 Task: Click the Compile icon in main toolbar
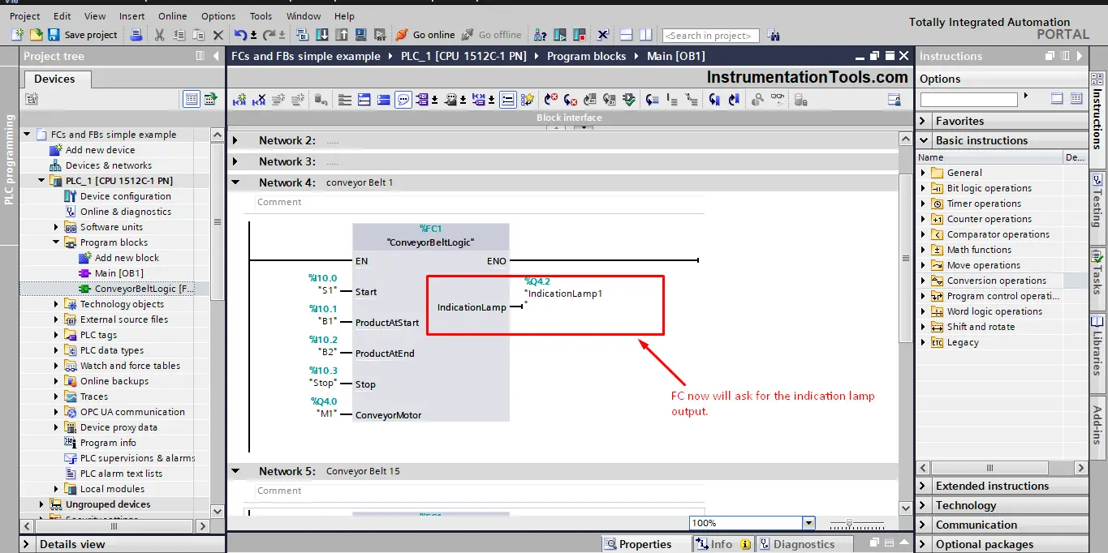tap(302, 35)
